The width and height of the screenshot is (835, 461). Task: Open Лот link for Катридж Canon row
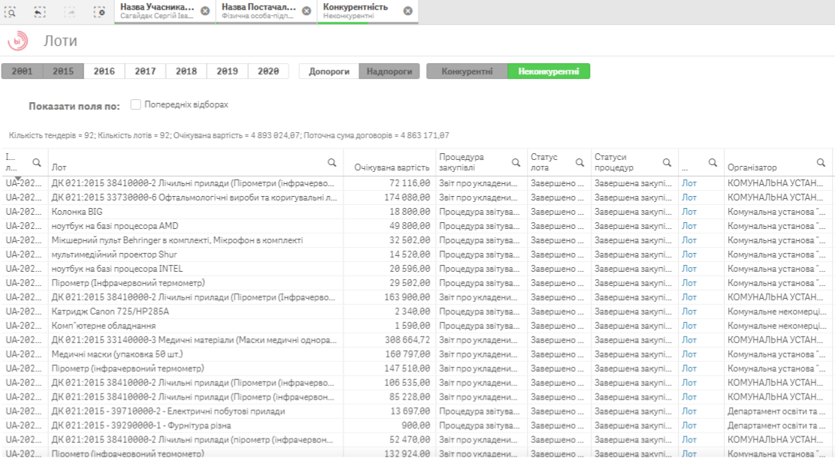[x=689, y=312]
